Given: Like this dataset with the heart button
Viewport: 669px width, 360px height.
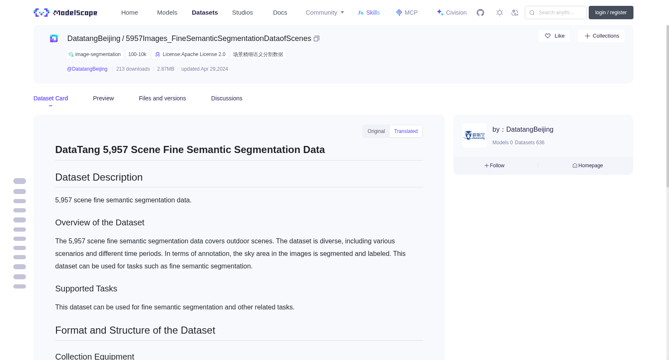Looking at the screenshot, I should point(554,36).
